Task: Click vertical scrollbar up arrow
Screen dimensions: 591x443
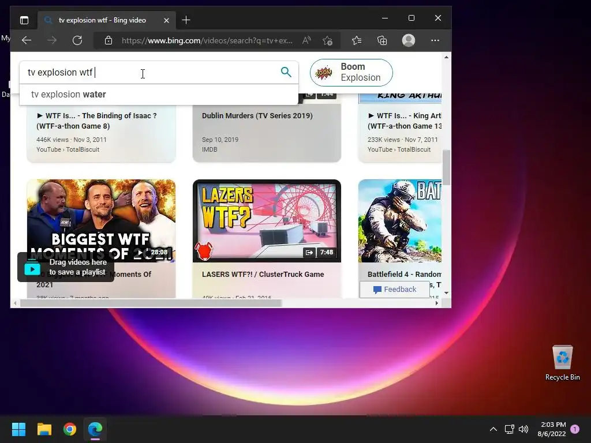Action: pos(446,57)
